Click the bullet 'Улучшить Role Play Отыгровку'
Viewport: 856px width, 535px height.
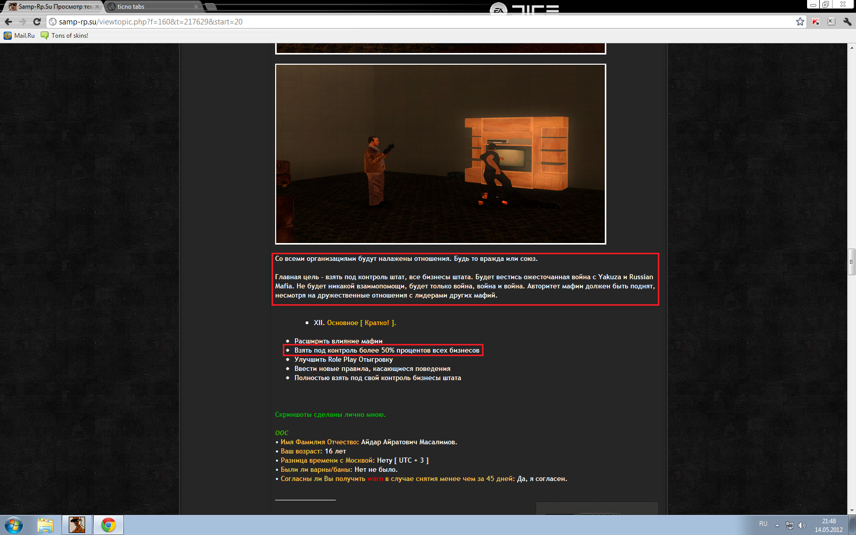343,359
